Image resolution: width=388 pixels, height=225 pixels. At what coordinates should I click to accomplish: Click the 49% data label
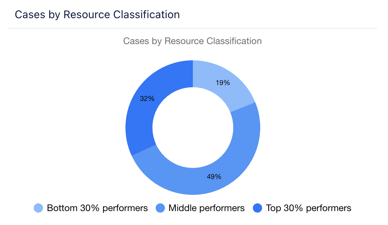(x=214, y=177)
